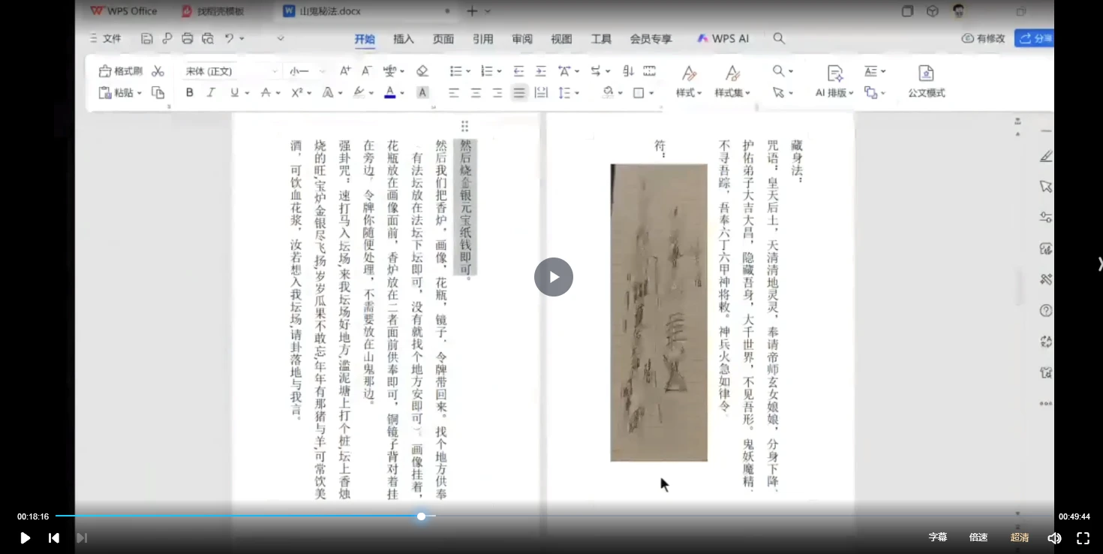Click the paragraph drag handle above selected text
The width and height of the screenshot is (1103, 554).
[x=464, y=126]
